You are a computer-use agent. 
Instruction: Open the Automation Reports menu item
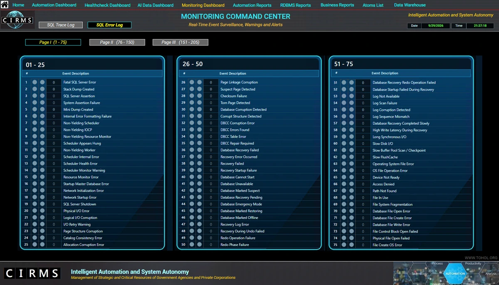[x=252, y=5]
